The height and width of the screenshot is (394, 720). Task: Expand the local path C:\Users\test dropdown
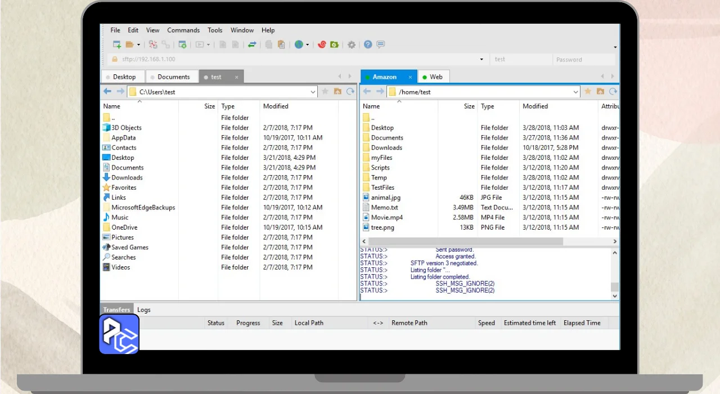pos(313,92)
